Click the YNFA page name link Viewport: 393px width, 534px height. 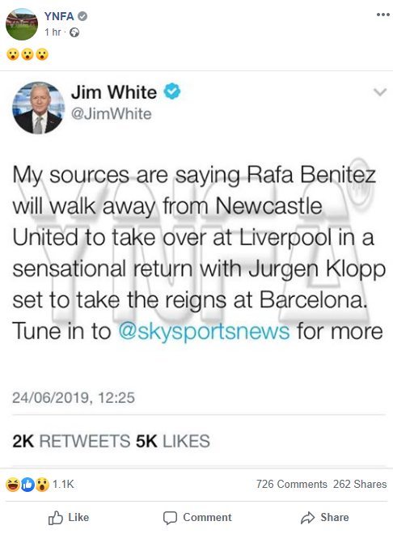(59, 16)
